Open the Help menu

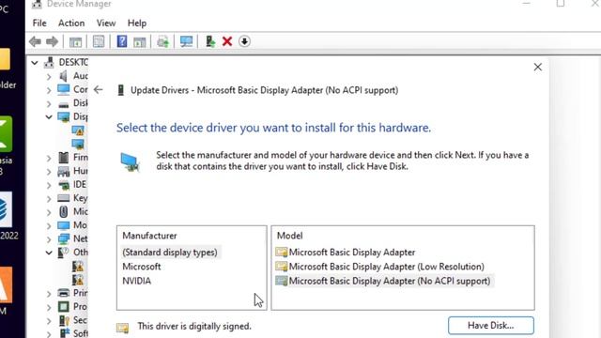pyautogui.click(x=137, y=23)
